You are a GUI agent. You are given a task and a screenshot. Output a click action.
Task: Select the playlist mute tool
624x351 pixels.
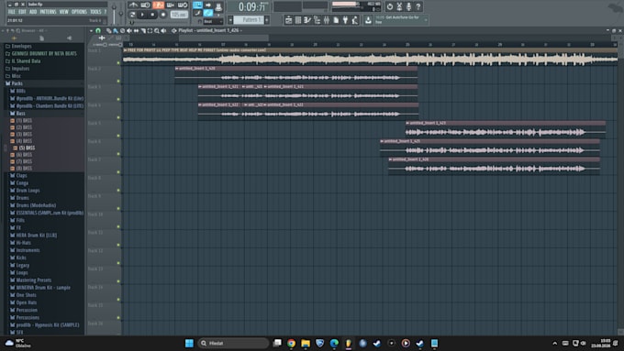tap(129, 30)
